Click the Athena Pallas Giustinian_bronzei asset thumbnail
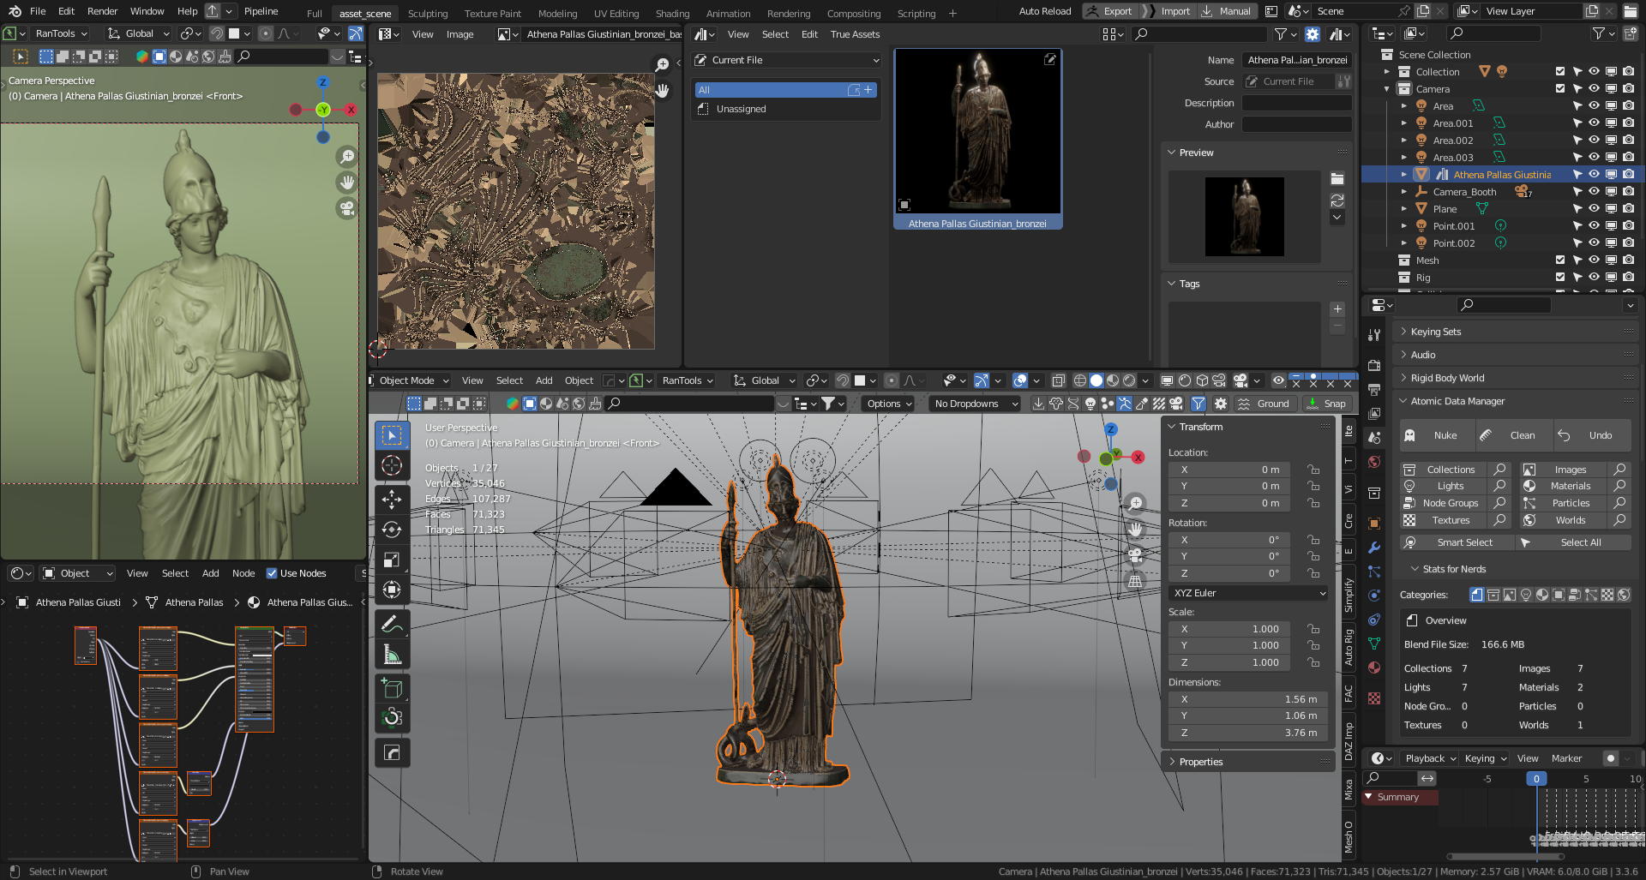The width and height of the screenshot is (1646, 880). pos(977,139)
